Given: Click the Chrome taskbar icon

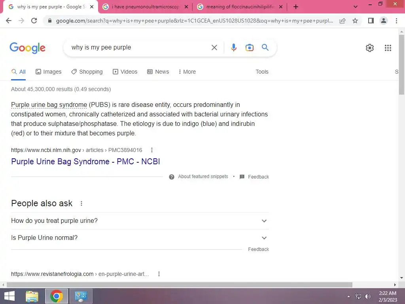Looking at the screenshot, I should (57, 296).
